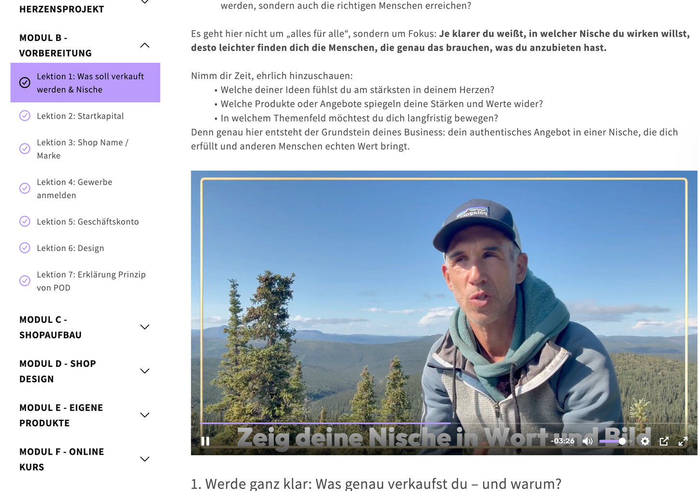Pause the lesson video
The height and width of the screenshot is (491, 698).
coord(205,441)
